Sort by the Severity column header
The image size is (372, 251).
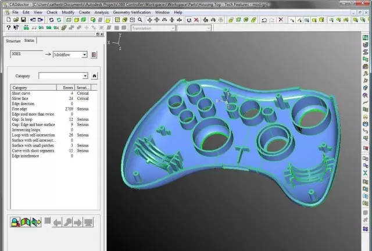tap(83, 88)
